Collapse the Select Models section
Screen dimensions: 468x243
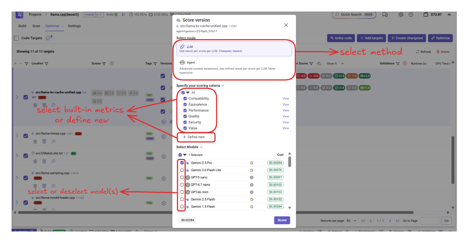pyautogui.click(x=201, y=147)
